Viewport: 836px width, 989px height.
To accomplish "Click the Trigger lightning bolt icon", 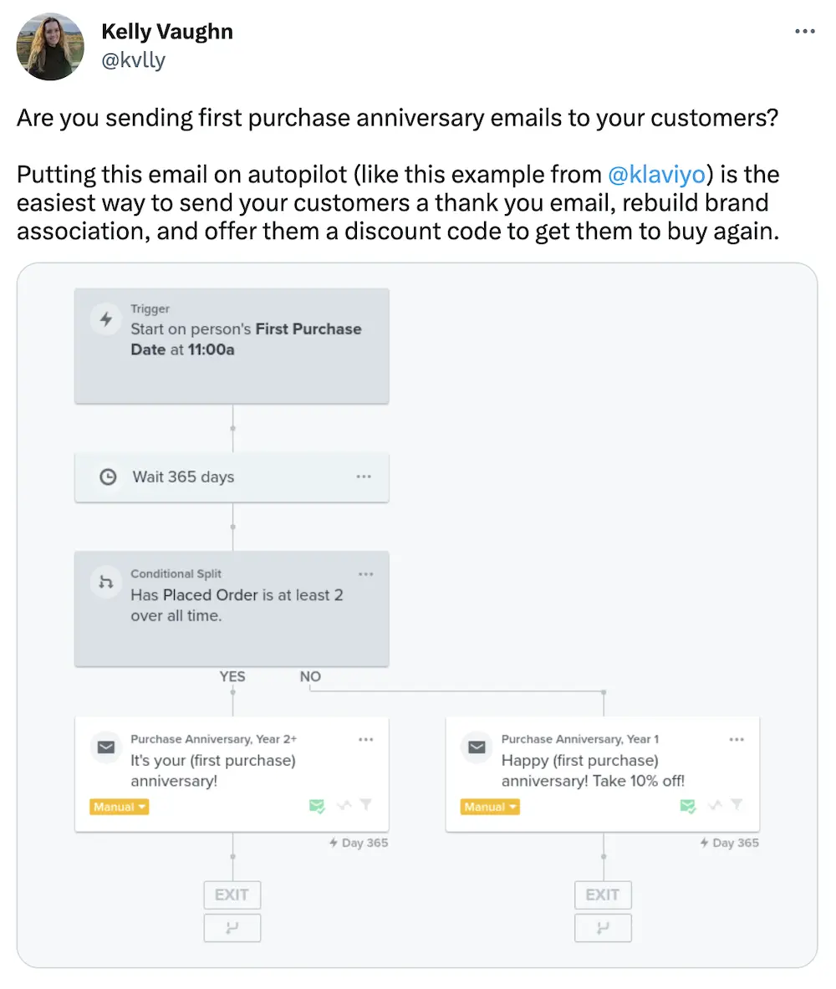I will click(x=106, y=320).
